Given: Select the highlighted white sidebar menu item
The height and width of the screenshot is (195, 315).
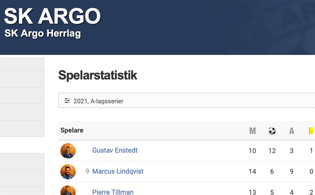Looking at the screenshot, I should coord(22,145).
